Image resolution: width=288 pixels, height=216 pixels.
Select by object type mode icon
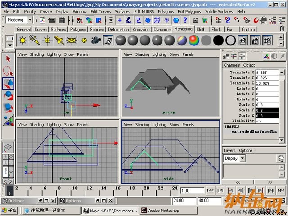pyautogui.click(x=89, y=20)
